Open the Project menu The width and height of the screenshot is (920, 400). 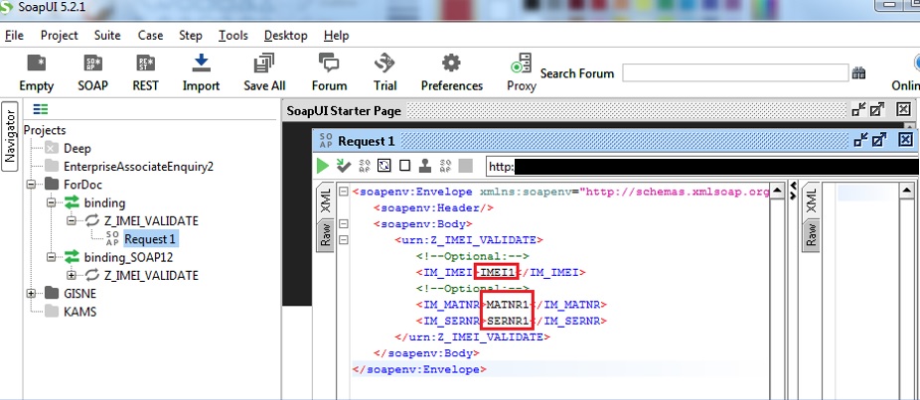(x=60, y=35)
